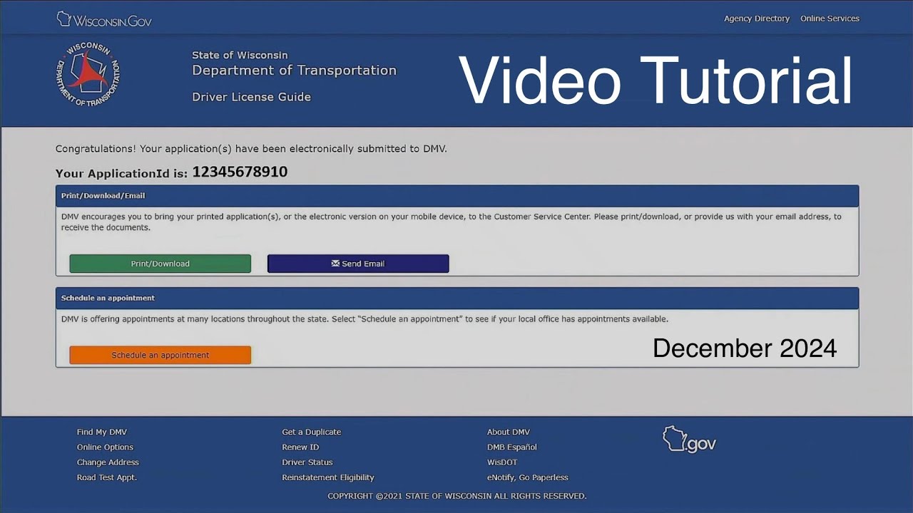Click the Print/Download/Email section header
Screen dimensions: 913x513
[457, 196]
